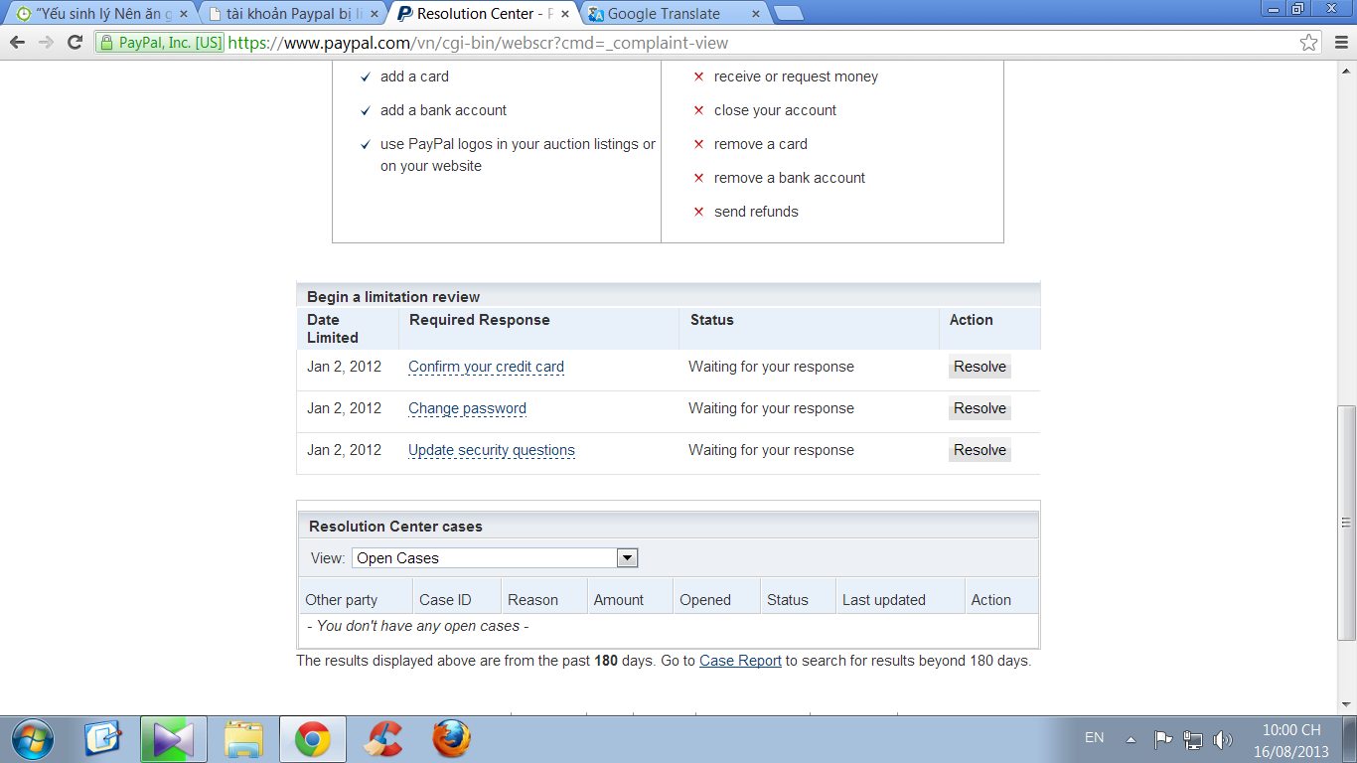The height and width of the screenshot is (763, 1357).
Task: Click the Case ID column header
Action: tap(445, 600)
